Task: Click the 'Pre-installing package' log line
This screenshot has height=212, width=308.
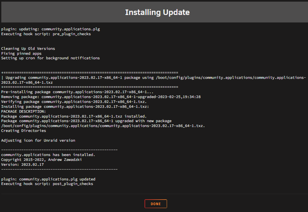Action: coord(77,92)
